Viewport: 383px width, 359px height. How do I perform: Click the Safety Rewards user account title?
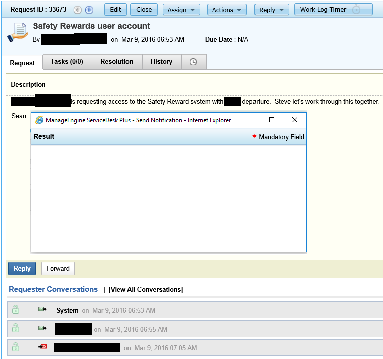91,26
